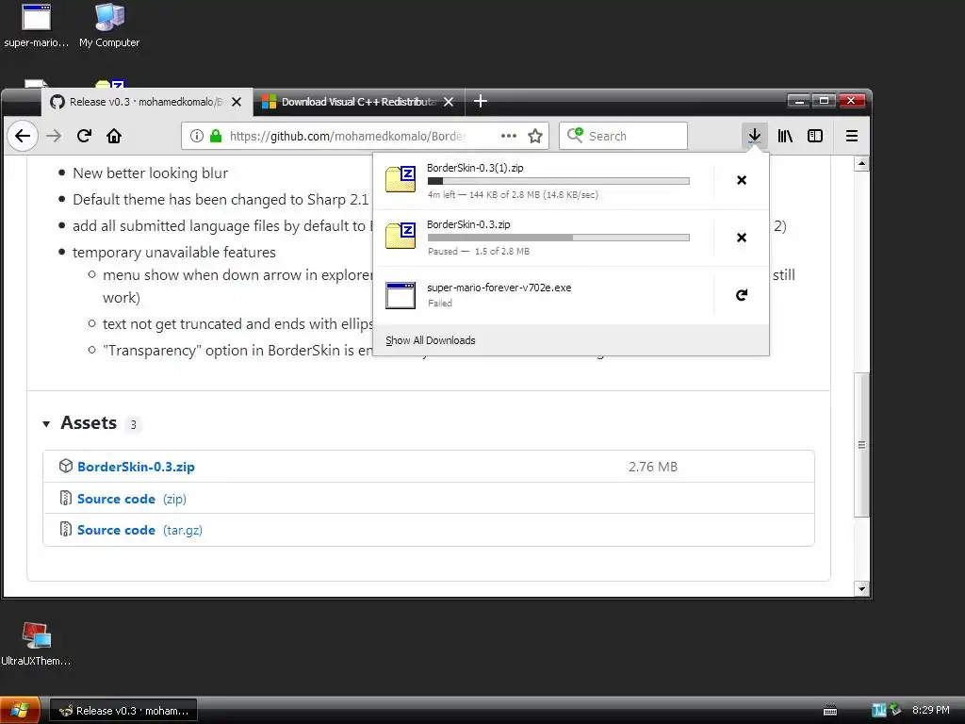Click the page scrollbar down arrow

tap(861, 589)
